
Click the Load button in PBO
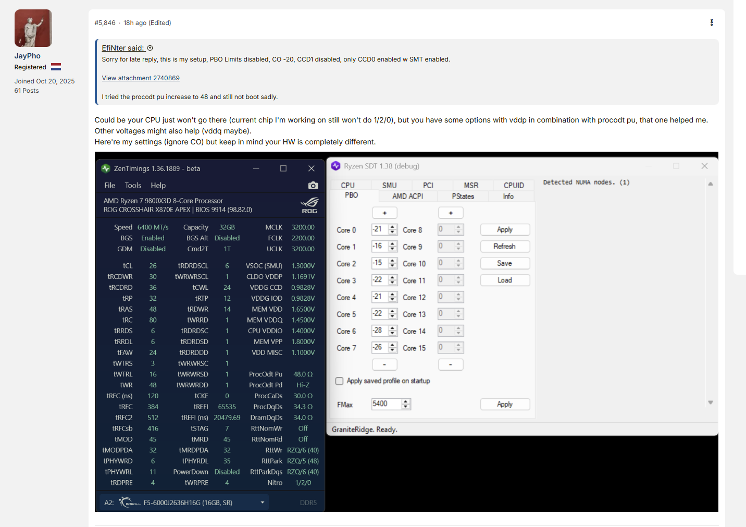point(505,280)
